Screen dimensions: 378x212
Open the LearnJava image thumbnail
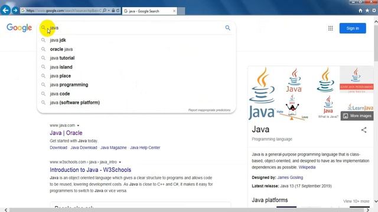[360, 107]
